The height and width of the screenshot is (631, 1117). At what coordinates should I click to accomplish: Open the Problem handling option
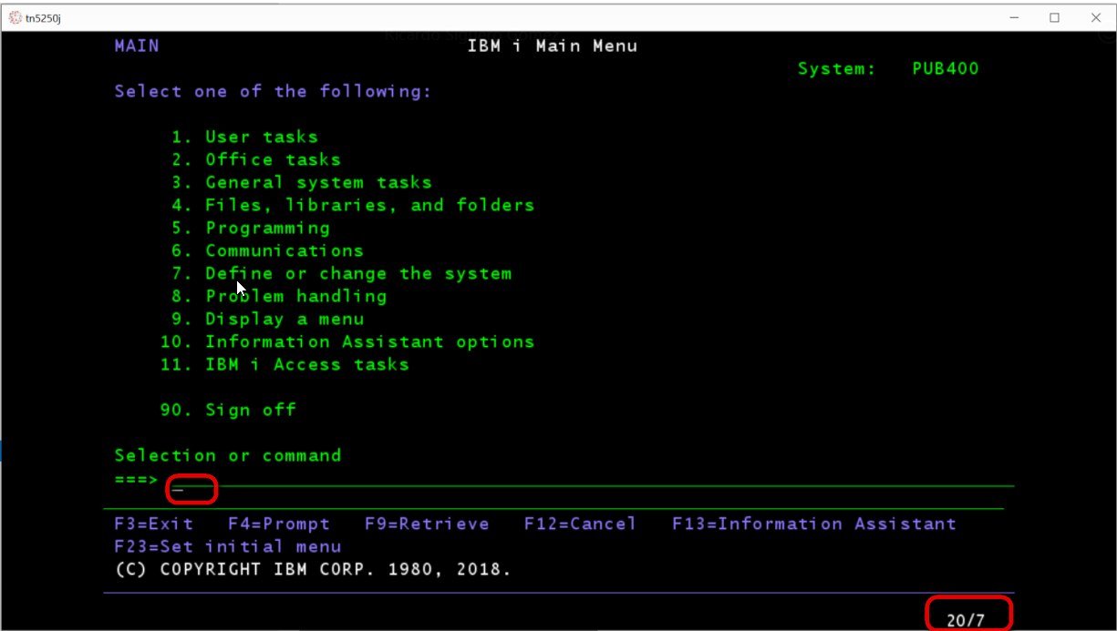295,296
